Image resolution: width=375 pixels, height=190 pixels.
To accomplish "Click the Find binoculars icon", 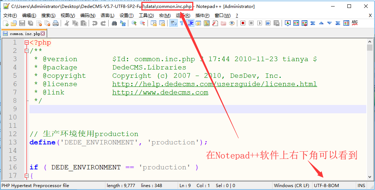I will coord(114,23).
